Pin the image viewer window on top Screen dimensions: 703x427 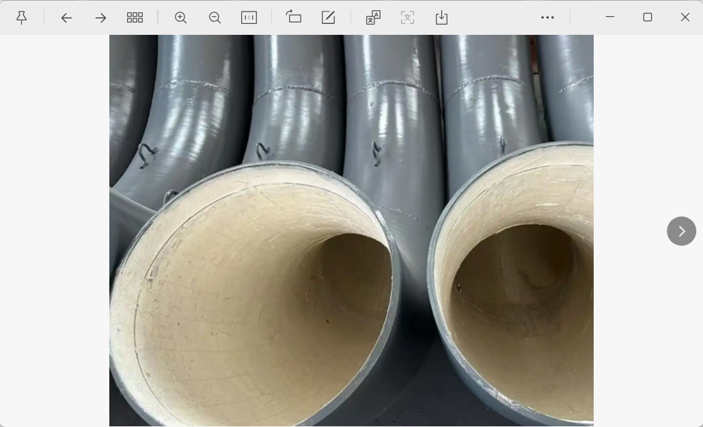[21, 18]
